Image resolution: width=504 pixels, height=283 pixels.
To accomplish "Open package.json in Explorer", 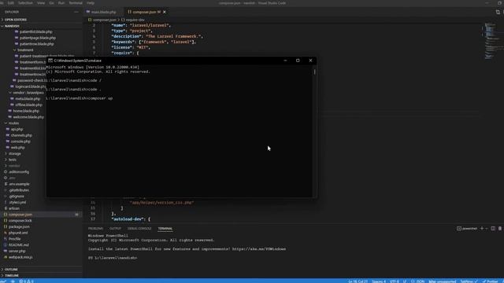I will pyautogui.click(x=19, y=227).
